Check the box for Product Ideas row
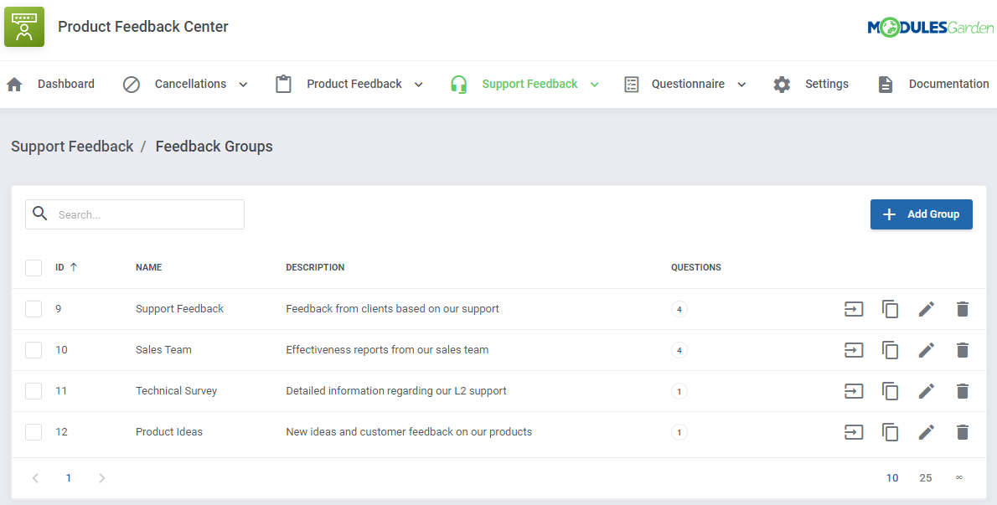This screenshot has width=997, height=505. pos(33,432)
